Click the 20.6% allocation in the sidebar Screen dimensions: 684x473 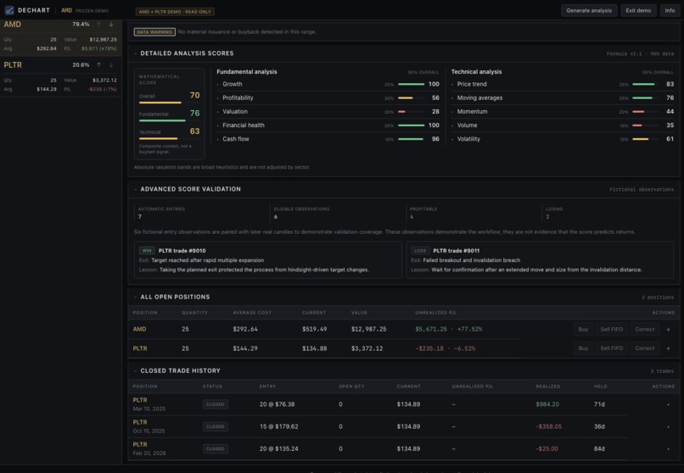pos(81,65)
